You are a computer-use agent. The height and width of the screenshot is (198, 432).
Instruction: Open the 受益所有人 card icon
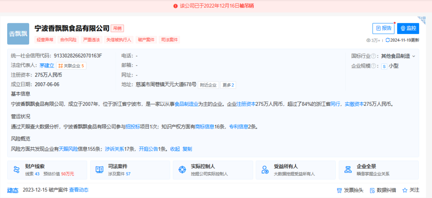click(265, 170)
